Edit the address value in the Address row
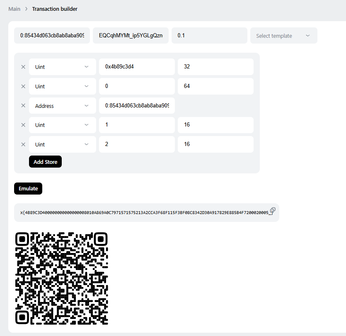346x336 pixels. pos(137,106)
